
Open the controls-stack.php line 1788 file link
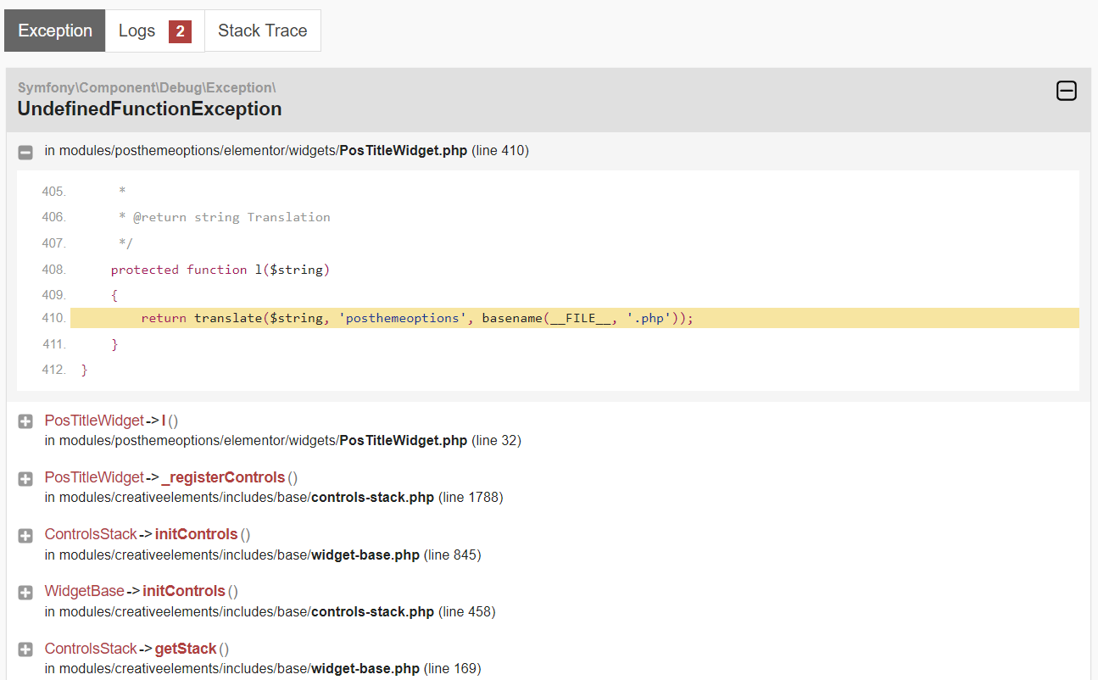[274, 498]
